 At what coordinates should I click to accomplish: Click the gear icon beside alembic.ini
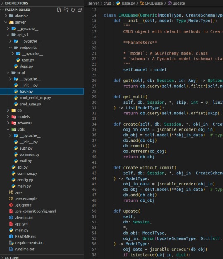pos(11,218)
